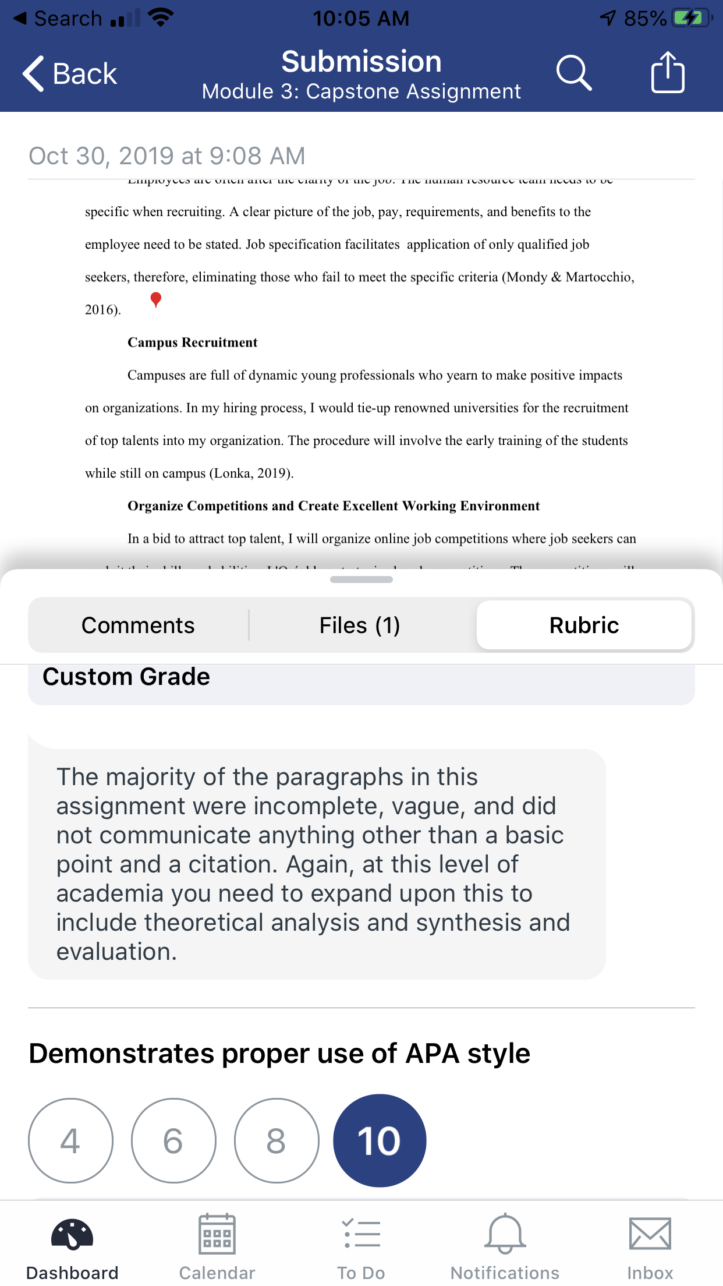The width and height of the screenshot is (723, 1286).
Task: Switch to the Files (1) tab
Action: [360, 625]
